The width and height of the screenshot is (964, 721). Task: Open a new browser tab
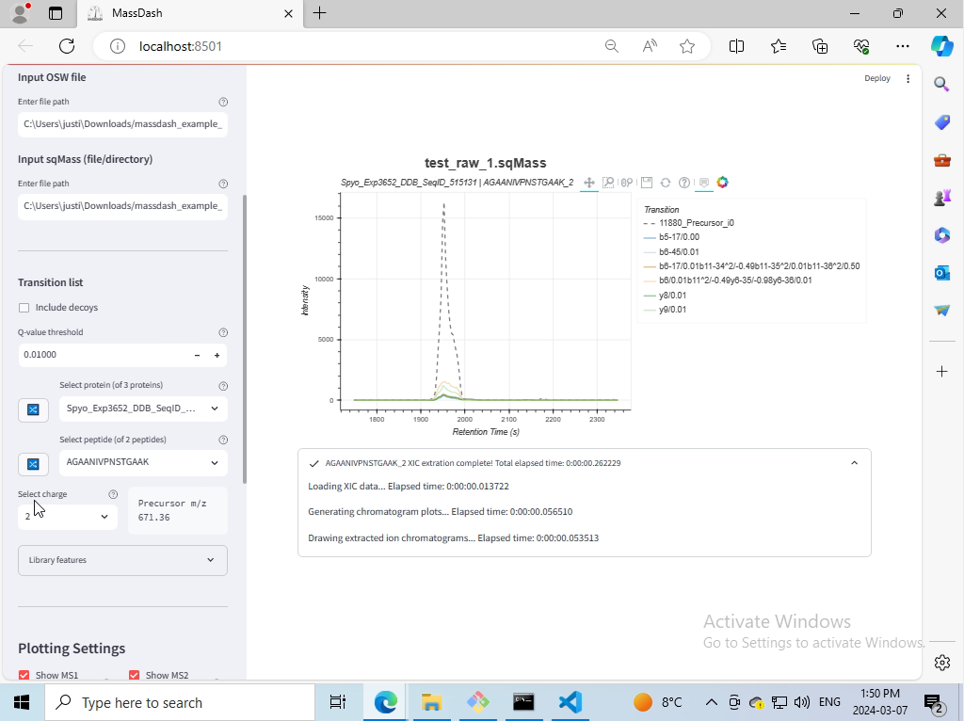coord(320,13)
